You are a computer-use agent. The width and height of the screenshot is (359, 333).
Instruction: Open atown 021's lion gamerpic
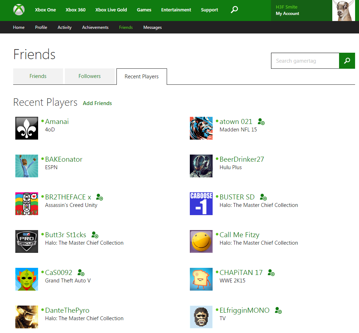201,128
